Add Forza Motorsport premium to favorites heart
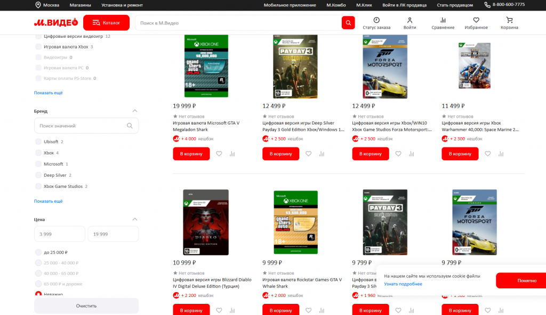The image size is (546, 315). 398,154
